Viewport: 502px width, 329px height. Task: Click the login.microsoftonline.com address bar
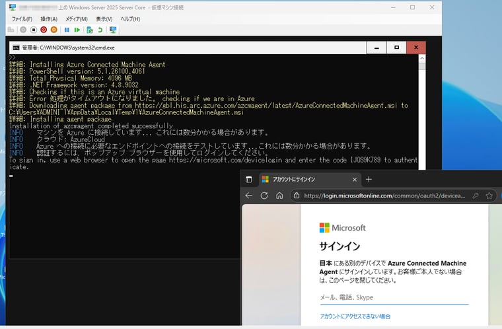point(384,196)
